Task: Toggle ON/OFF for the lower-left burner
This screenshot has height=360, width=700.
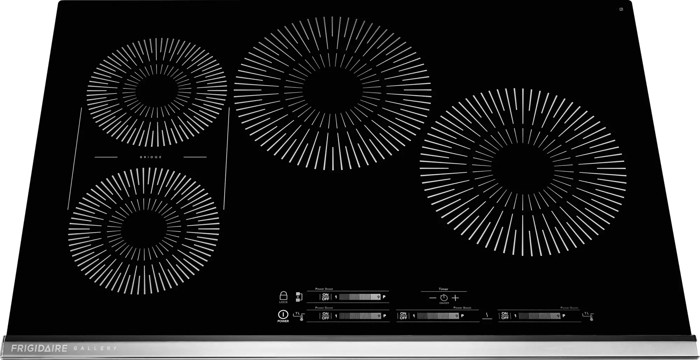Action: 325,316
